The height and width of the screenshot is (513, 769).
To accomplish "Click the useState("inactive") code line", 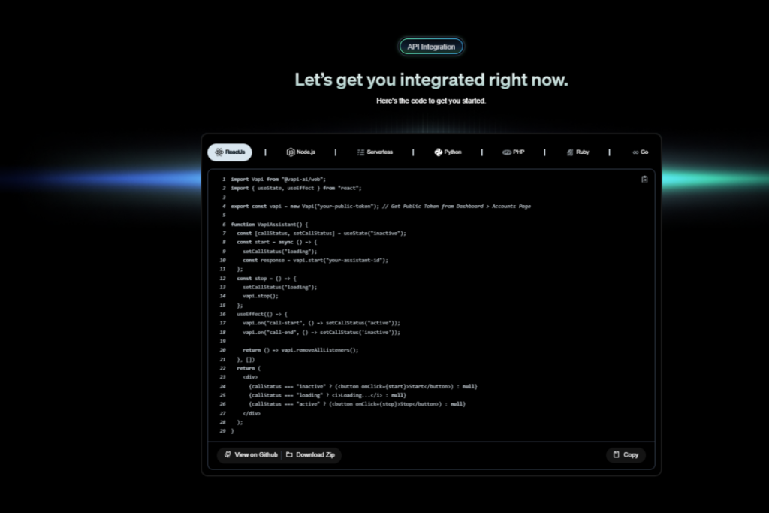I will click(x=321, y=233).
